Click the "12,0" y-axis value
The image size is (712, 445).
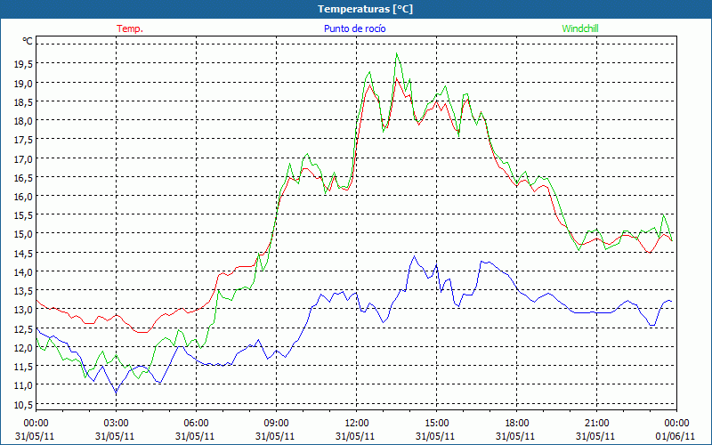(23, 347)
